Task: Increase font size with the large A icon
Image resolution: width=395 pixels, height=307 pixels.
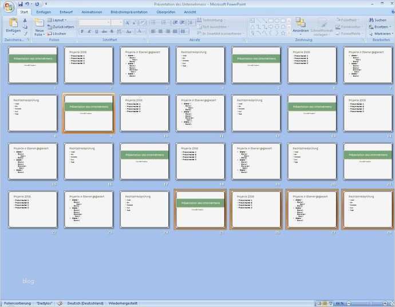Action: pos(127,23)
